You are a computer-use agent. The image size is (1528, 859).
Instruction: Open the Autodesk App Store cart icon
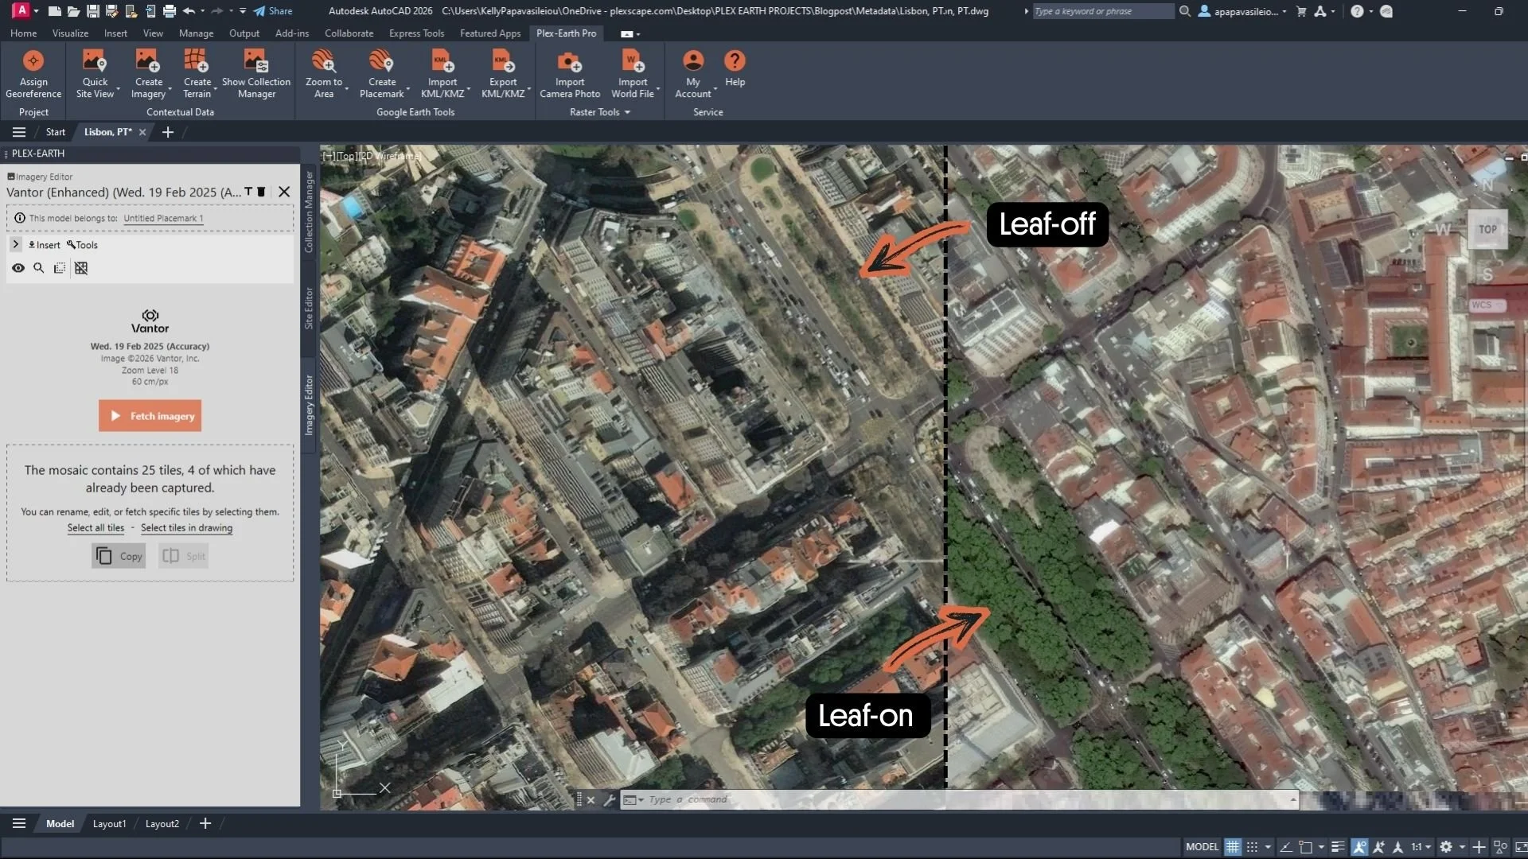click(x=1301, y=11)
